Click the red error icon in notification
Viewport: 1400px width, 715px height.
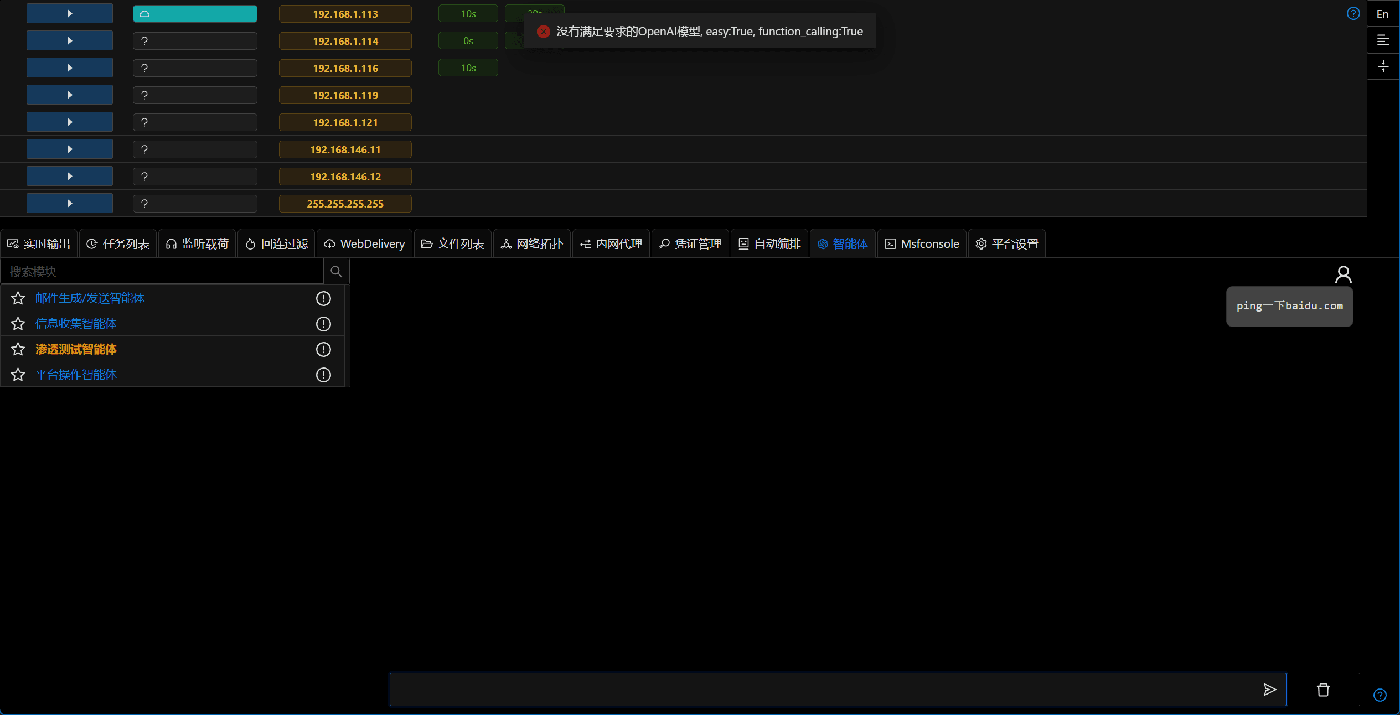[544, 32]
